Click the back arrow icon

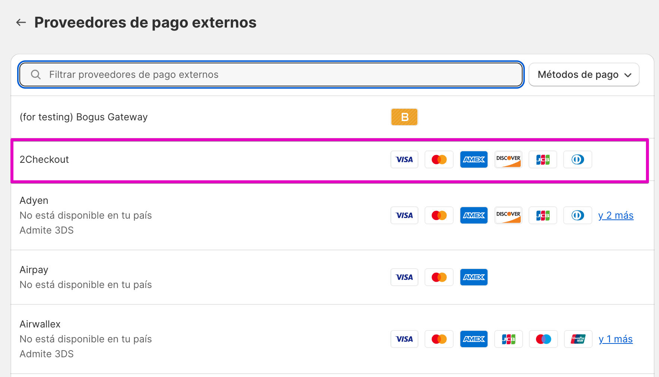(x=21, y=22)
